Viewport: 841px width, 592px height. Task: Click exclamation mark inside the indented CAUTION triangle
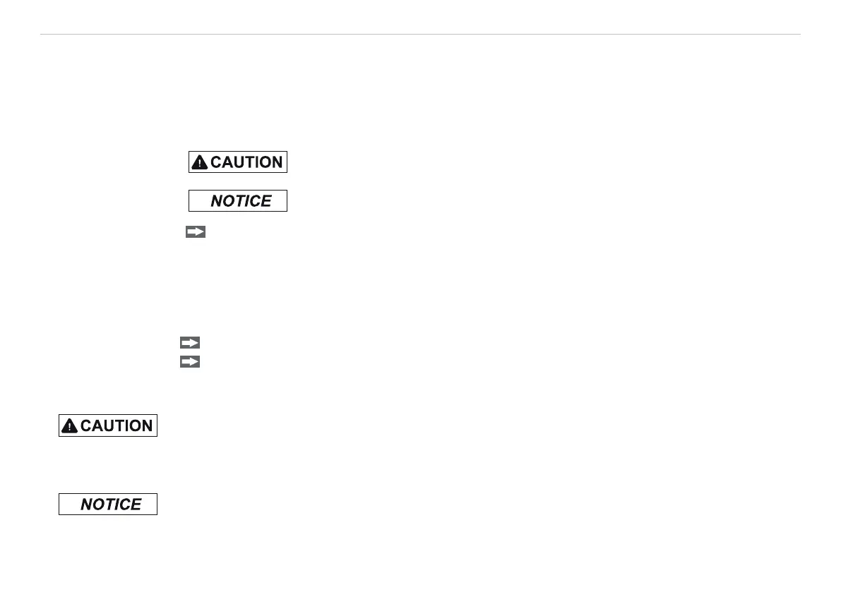pyautogui.click(x=200, y=164)
